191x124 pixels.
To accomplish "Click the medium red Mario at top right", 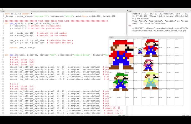I will coord(151,48).
